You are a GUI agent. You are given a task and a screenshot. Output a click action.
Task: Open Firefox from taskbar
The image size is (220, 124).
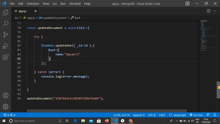click(x=107, y=121)
